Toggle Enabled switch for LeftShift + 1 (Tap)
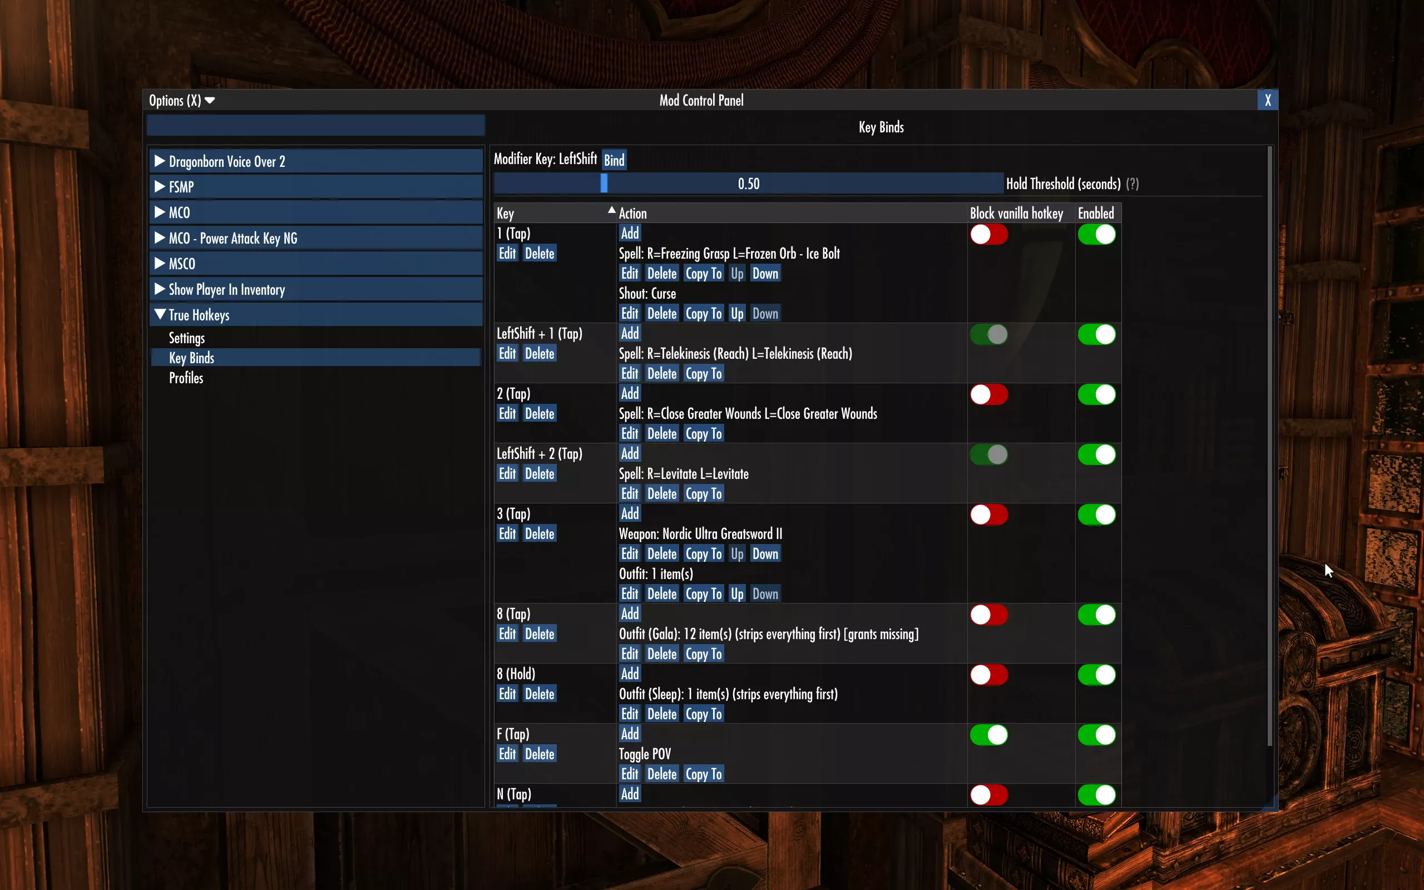 pos(1097,334)
